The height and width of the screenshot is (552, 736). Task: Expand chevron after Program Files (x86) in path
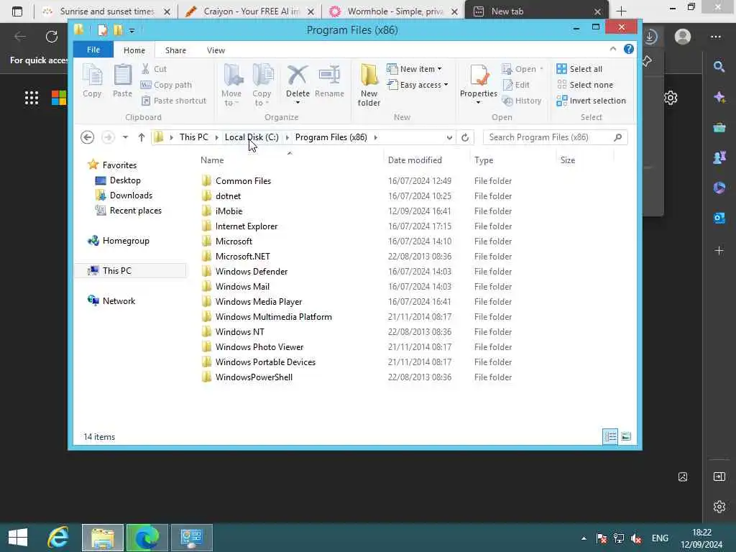click(375, 137)
